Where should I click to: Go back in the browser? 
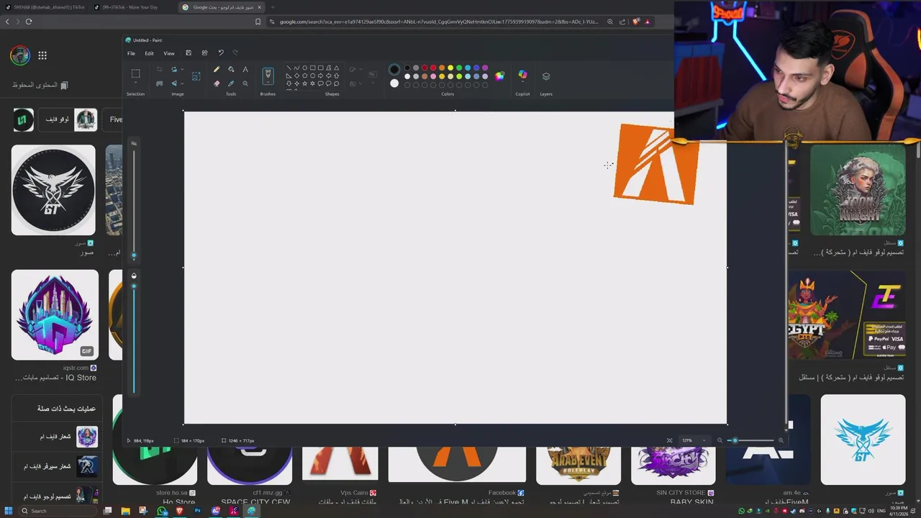click(x=7, y=22)
